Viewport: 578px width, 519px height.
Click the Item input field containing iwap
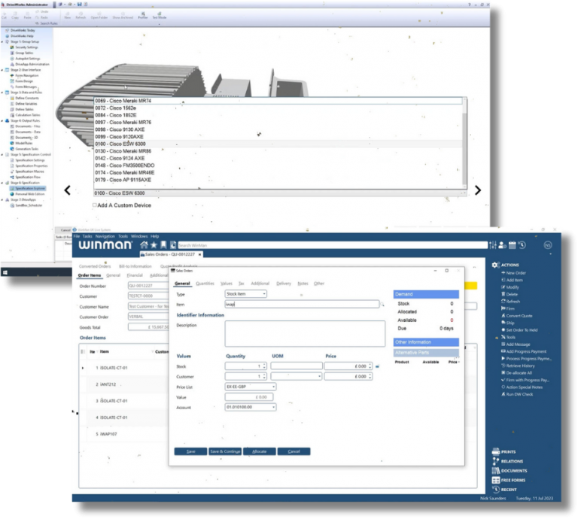[x=302, y=304]
